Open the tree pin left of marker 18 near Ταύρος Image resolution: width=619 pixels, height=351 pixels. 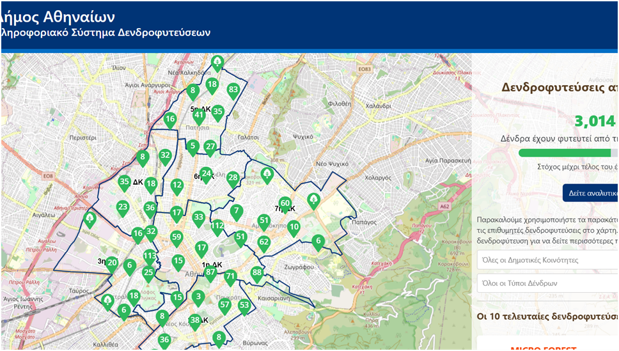tap(107, 300)
